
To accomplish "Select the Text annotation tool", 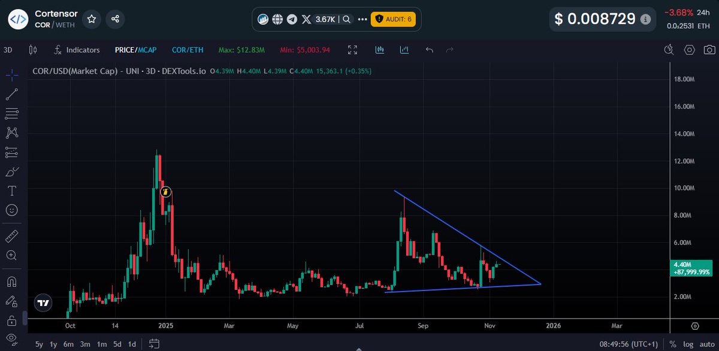I will tap(12, 190).
